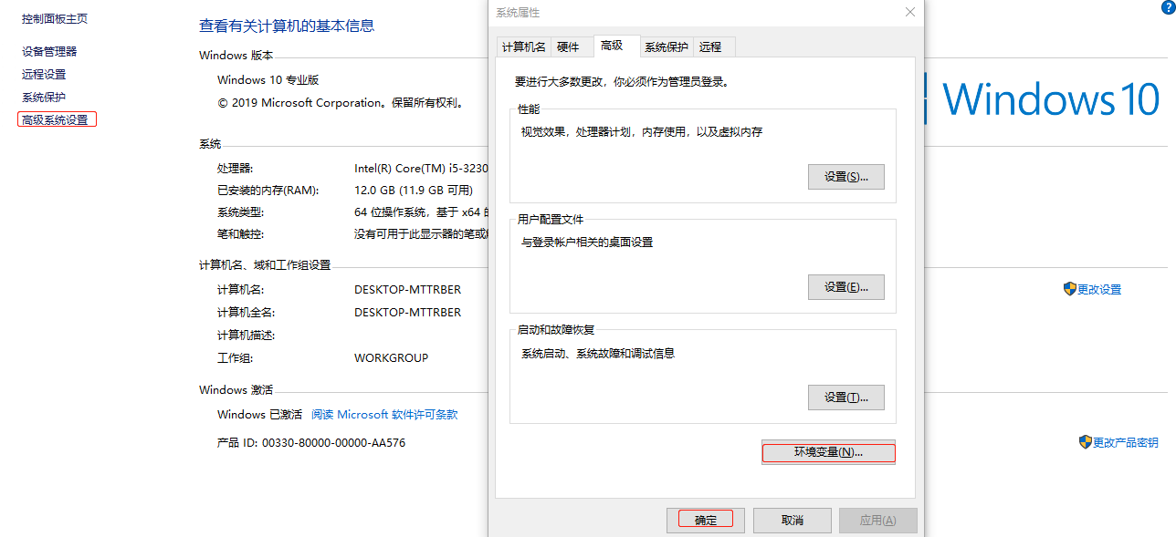Confirm with the 确定 button
Image resolution: width=1176 pixels, height=537 pixels.
click(x=707, y=521)
